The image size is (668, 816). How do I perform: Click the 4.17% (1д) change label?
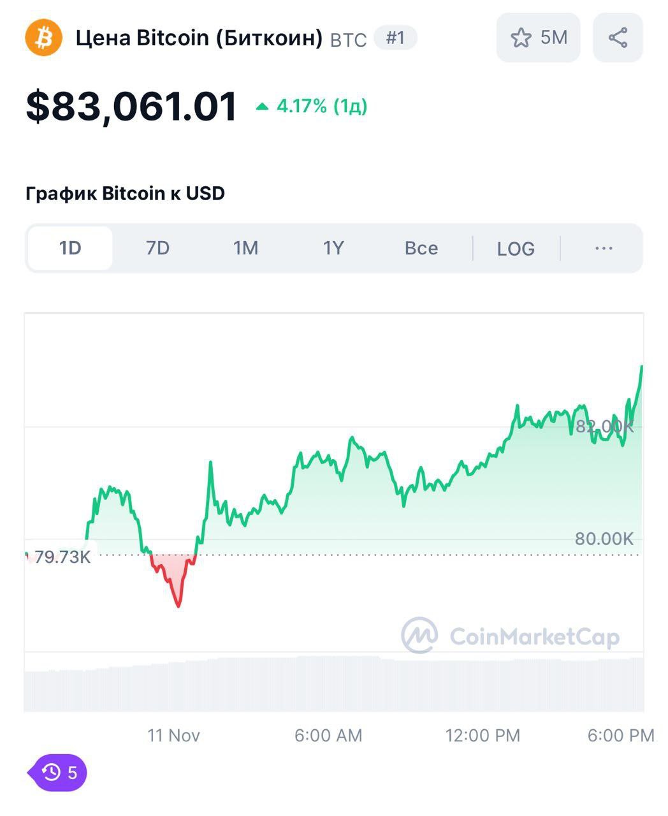322,106
